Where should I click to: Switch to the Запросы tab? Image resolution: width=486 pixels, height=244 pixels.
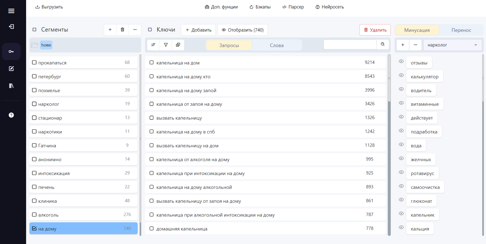coord(229,45)
